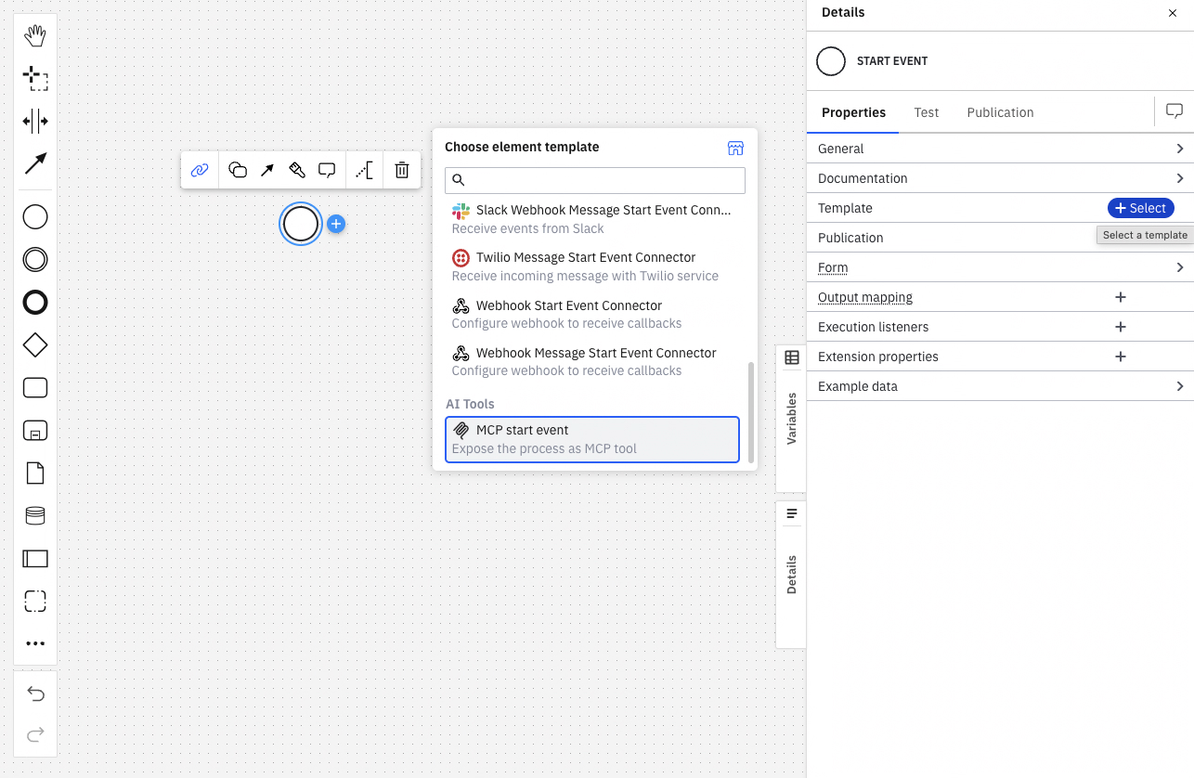This screenshot has height=778, width=1194.
Task: Switch to the Properties tab
Action: tap(853, 112)
